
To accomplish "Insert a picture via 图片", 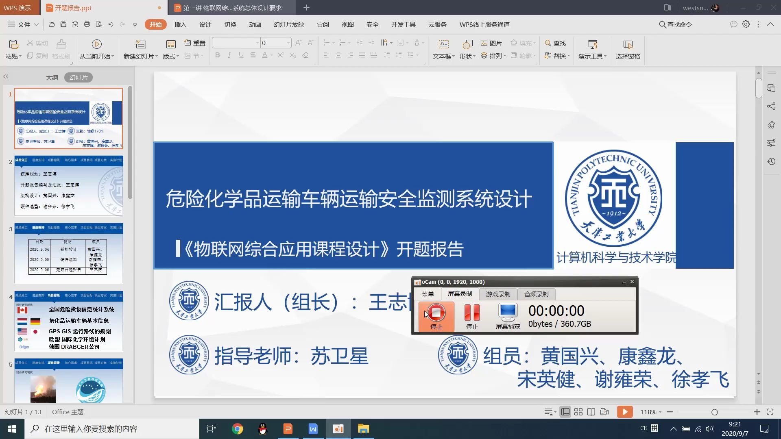I will [x=491, y=43].
